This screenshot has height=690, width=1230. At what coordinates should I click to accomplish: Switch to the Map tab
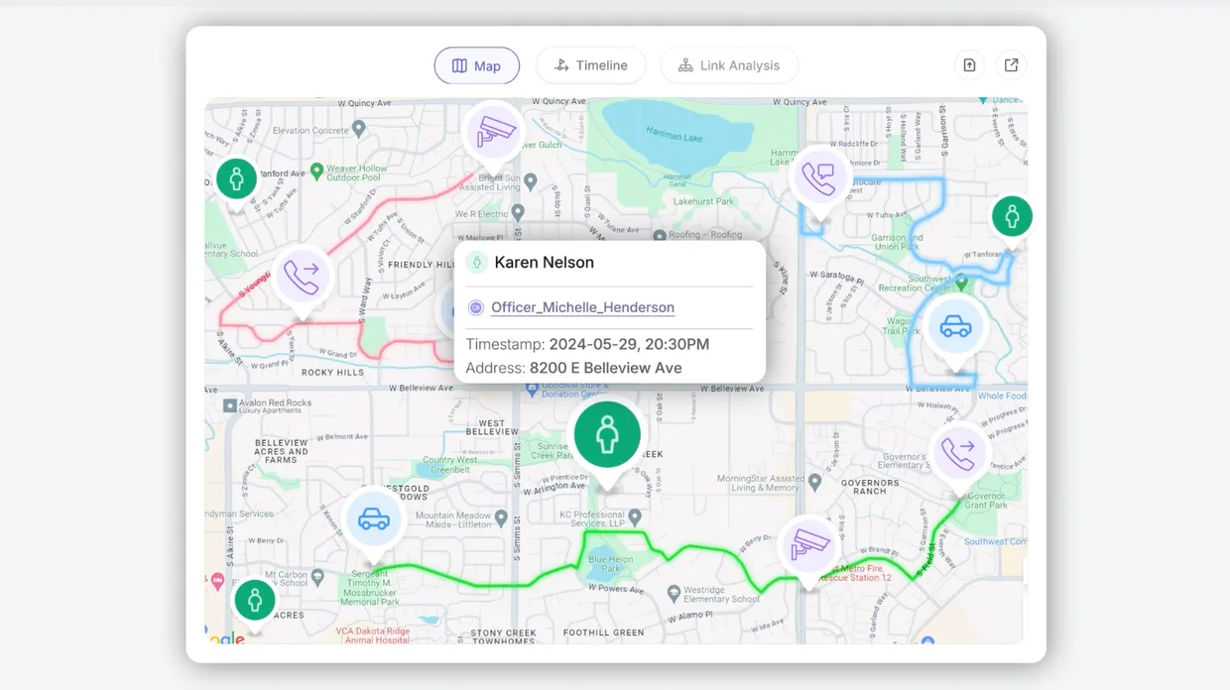(x=476, y=65)
